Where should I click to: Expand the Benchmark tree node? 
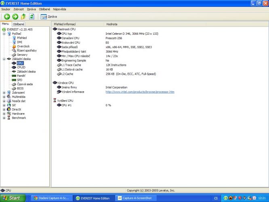point(4,118)
